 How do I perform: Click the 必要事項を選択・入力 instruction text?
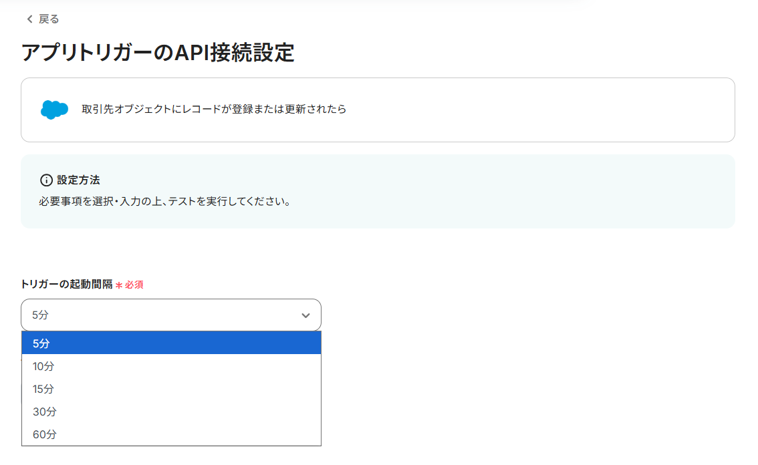(x=165, y=201)
